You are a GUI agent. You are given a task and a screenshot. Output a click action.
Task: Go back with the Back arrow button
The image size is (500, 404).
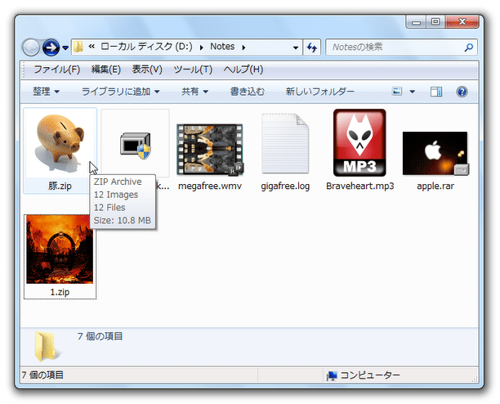point(31,47)
